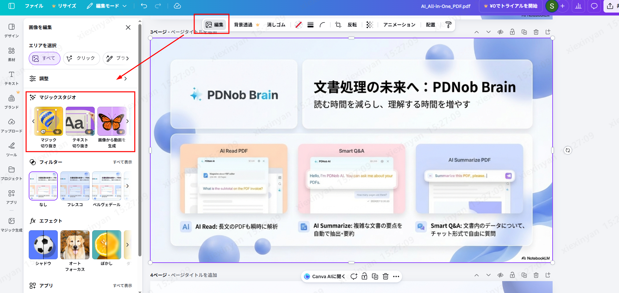Delete element via floating toolbar trash

(x=385, y=276)
